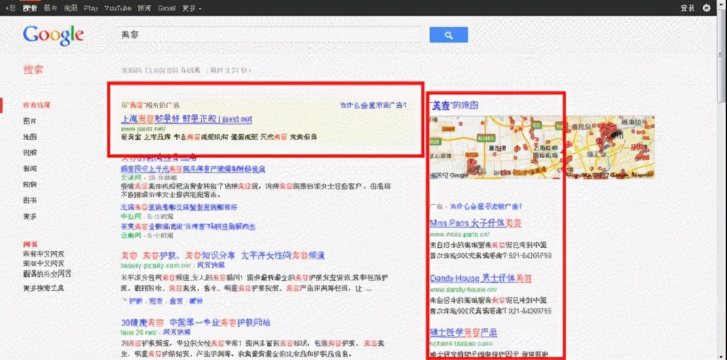Filter by 所有中文网页
The height and width of the screenshot is (360, 727).
click(x=44, y=253)
